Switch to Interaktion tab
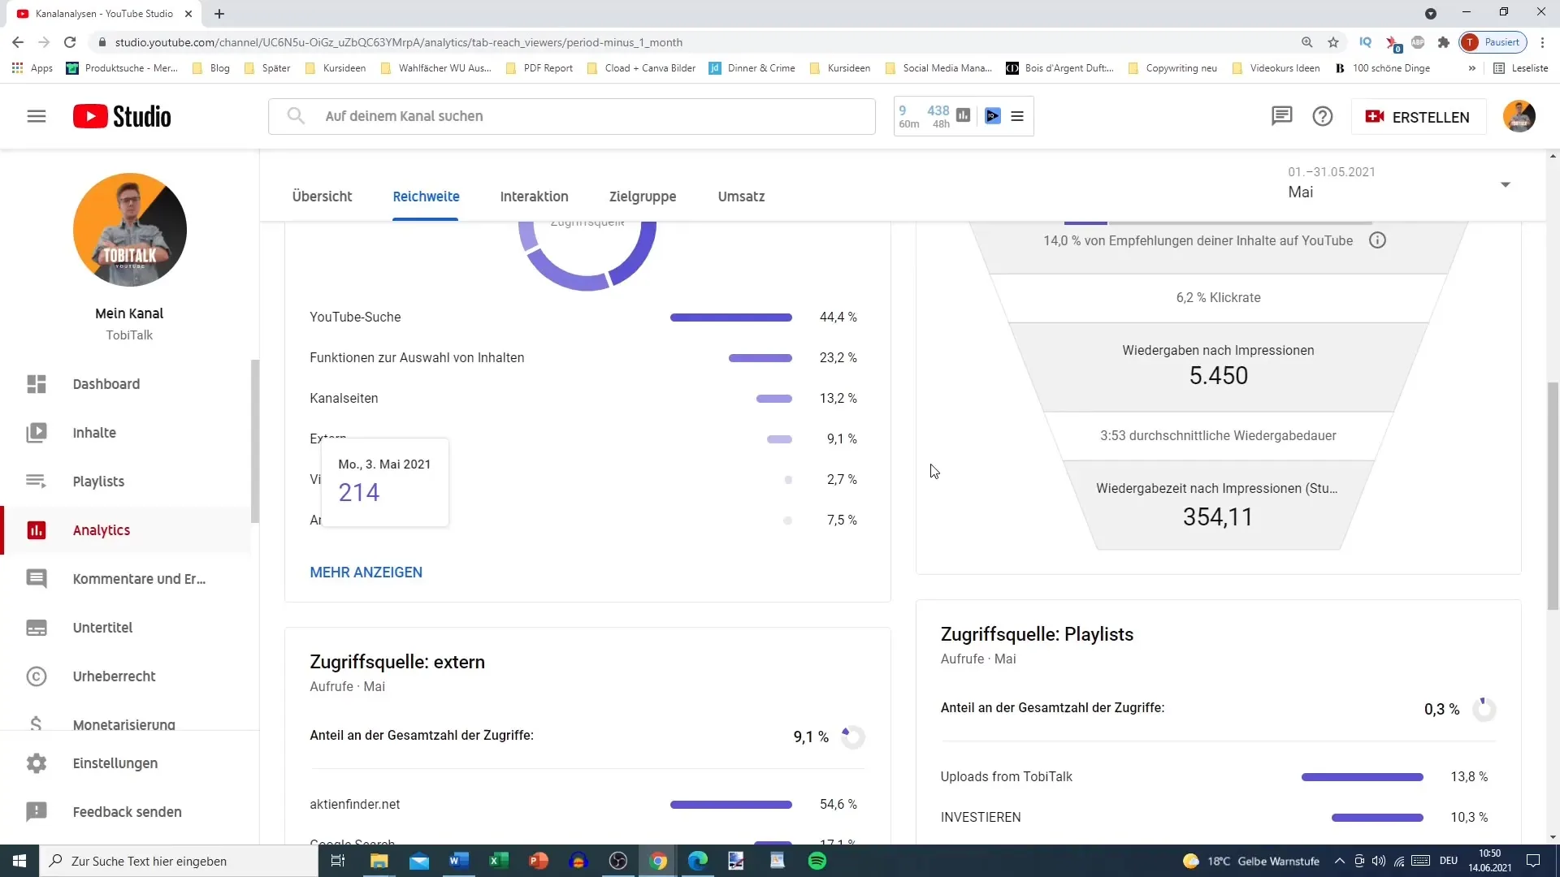The height and width of the screenshot is (877, 1560). [534, 196]
